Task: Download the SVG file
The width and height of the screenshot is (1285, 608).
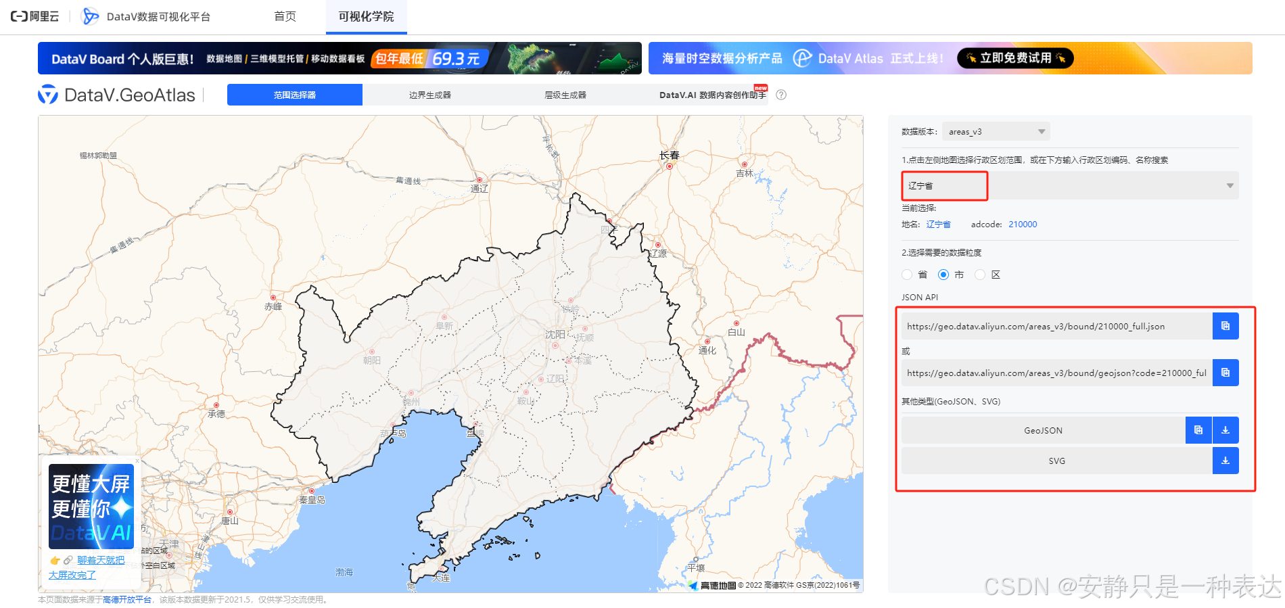Action: pos(1225,461)
